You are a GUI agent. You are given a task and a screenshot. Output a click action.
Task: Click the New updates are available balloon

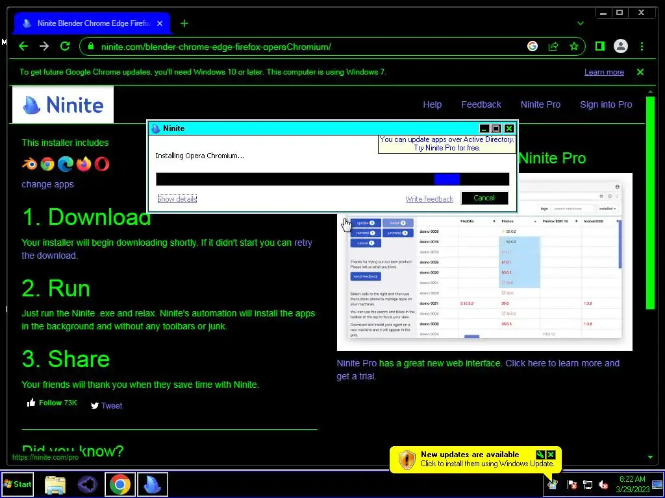(475, 459)
